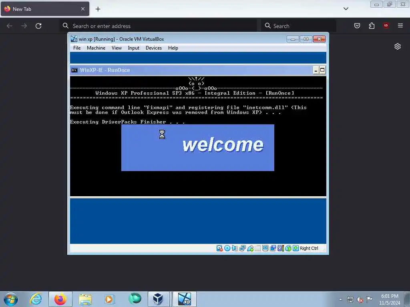410x307 pixels.
Task: Click the Right Ctrl host key label
Action: (309, 248)
